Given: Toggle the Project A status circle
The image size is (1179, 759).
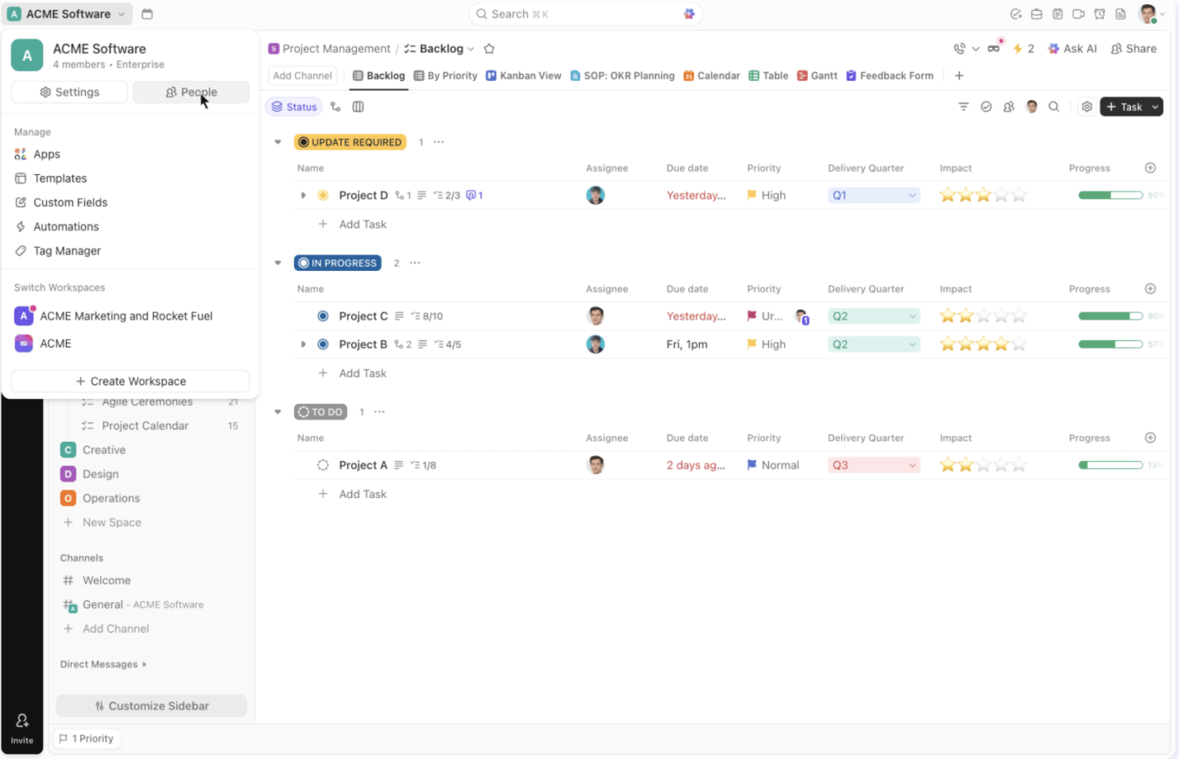Looking at the screenshot, I should (x=323, y=465).
